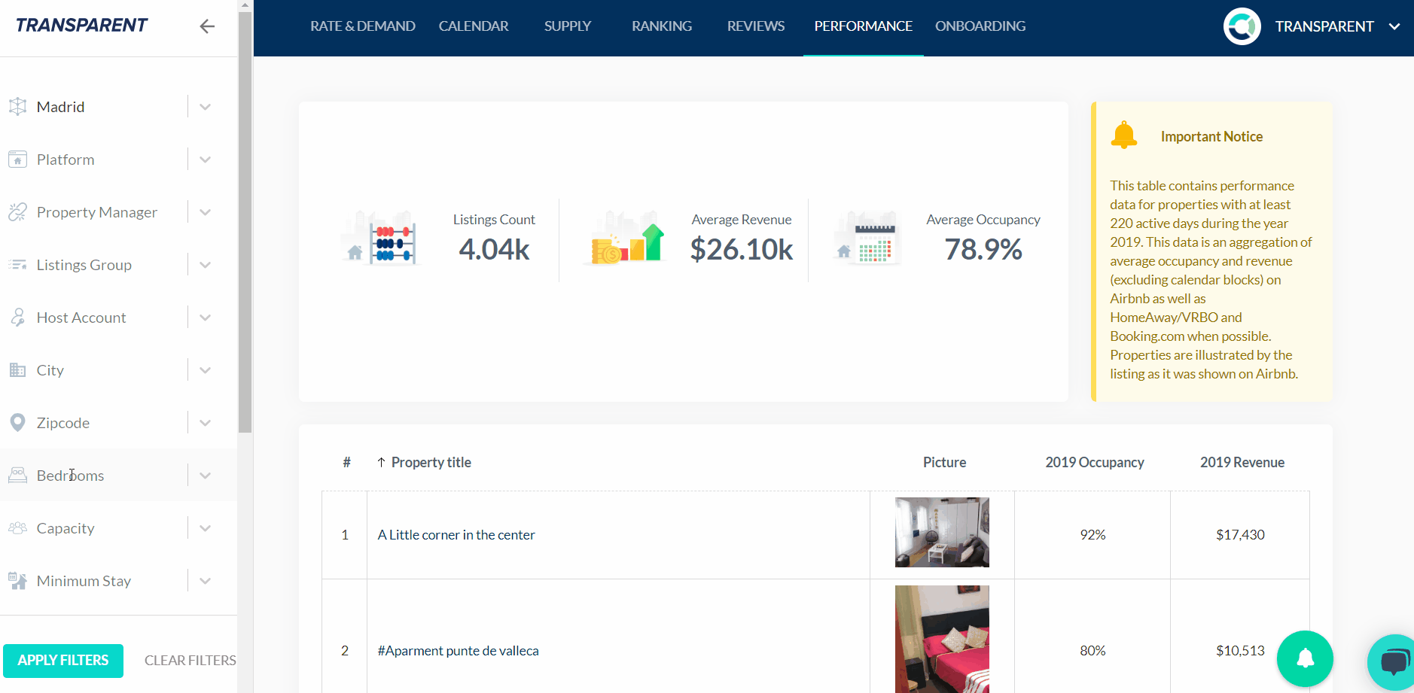Expand the Bedrooms filter dropdown

pos(205,476)
